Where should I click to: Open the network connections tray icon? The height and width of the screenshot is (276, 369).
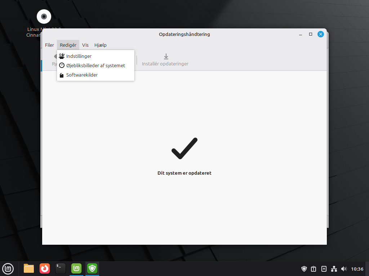pyautogui.click(x=334, y=269)
